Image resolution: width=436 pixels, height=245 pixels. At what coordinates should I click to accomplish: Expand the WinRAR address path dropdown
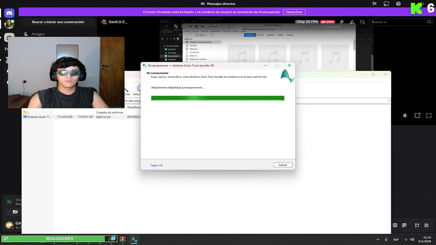[x=389, y=101]
